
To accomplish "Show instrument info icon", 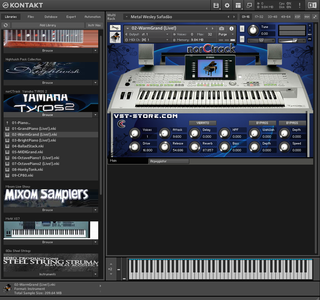I will point(232,29).
